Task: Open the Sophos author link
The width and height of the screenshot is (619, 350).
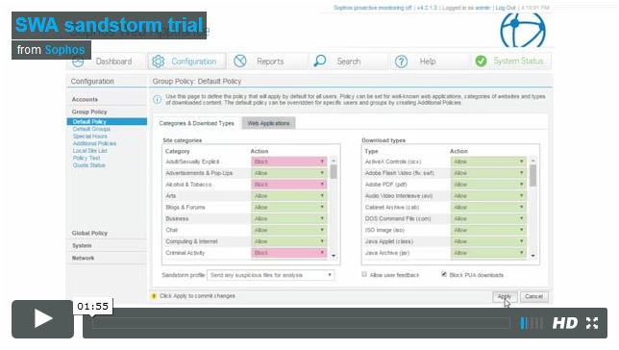Action: click(x=64, y=50)
